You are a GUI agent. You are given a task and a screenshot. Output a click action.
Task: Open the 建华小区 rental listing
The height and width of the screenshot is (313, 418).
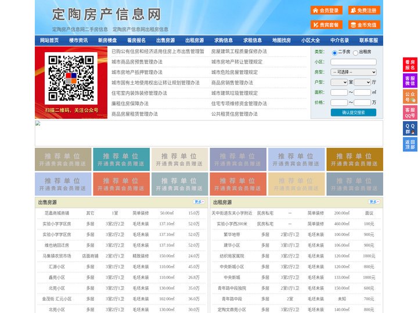click(x=232, y=245)
